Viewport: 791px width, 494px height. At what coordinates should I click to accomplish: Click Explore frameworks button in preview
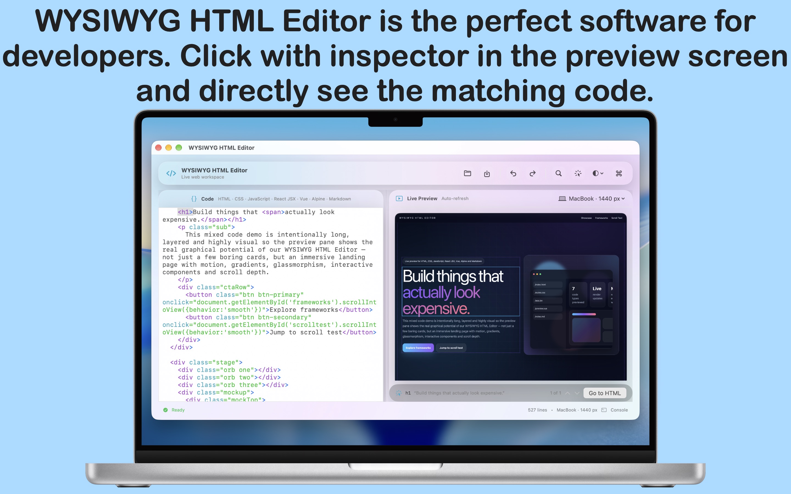point(418,348)
